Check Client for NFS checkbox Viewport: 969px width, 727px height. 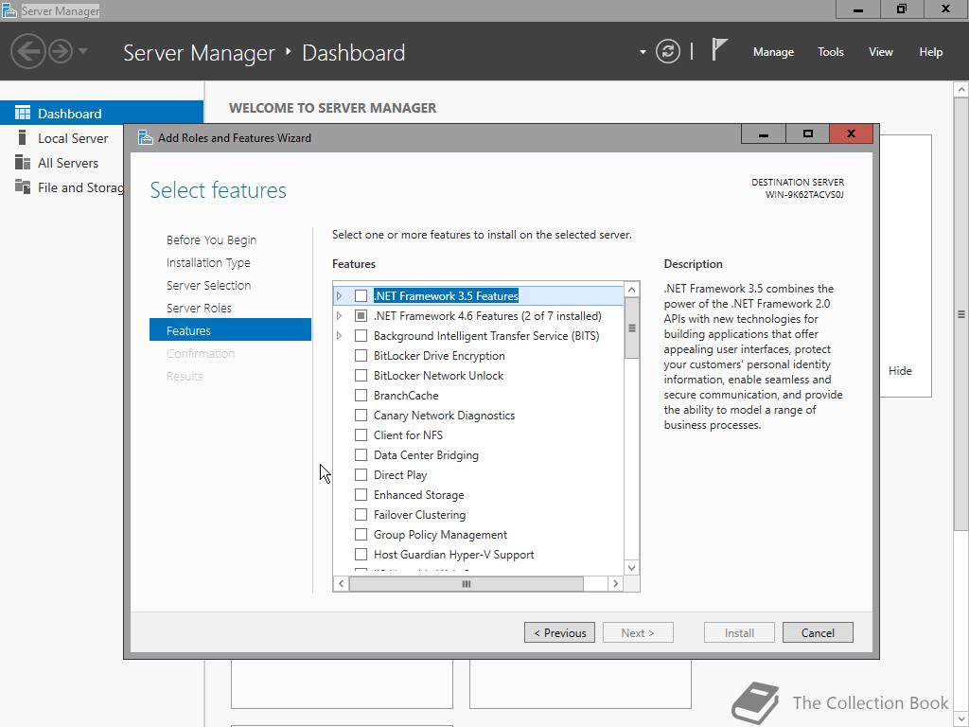[361, 435]
